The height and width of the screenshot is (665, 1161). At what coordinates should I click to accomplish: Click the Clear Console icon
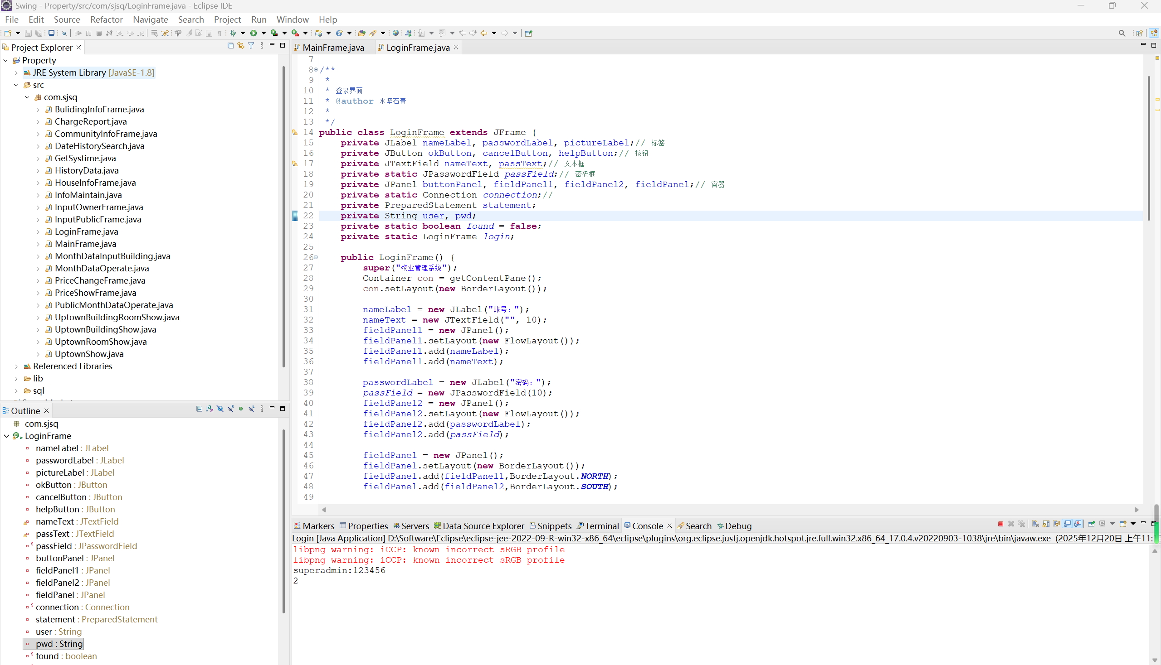[x=1035, y=524]
